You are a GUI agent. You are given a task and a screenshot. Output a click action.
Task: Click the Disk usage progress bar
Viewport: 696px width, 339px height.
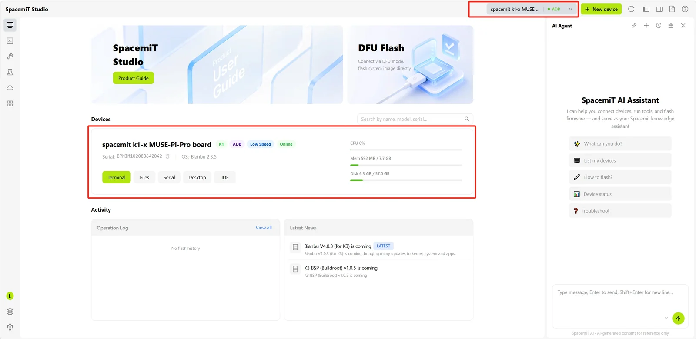[x=406, y=180]
